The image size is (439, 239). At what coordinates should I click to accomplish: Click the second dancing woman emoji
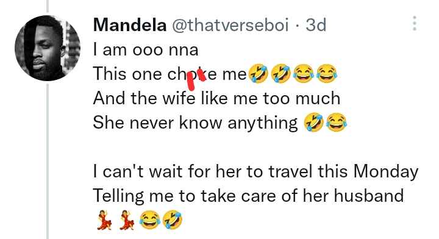[x=127, y=220]
